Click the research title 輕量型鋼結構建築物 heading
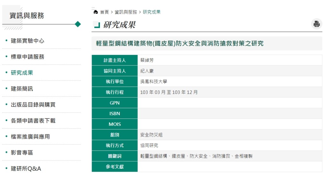 click(180, 44)
